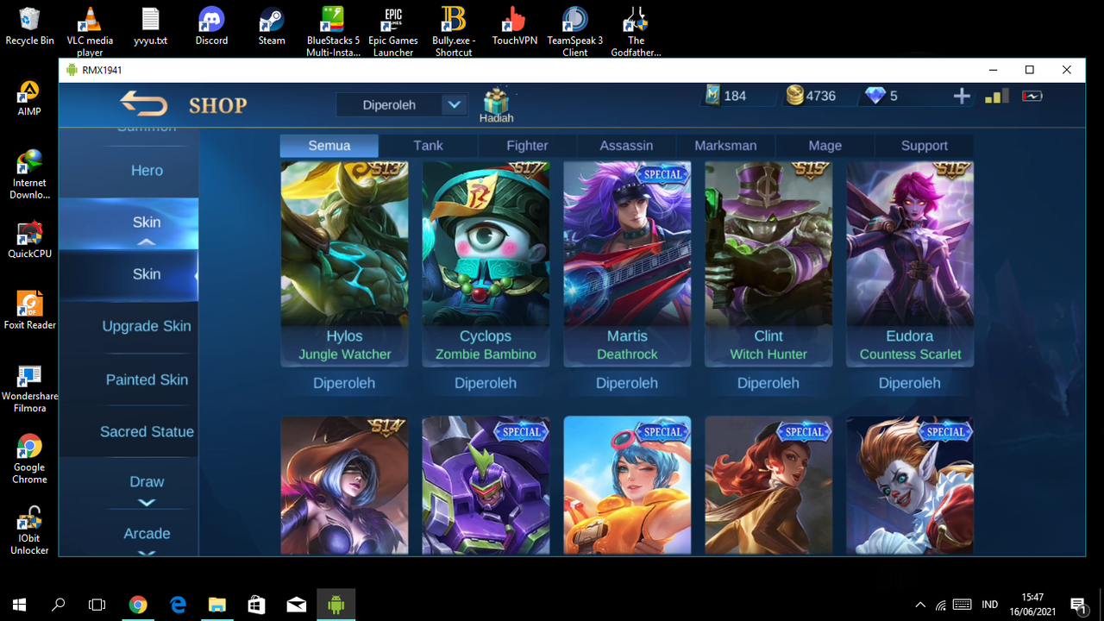The width and height of the screenshot is (1104, 621).
Task: Select the red-haired girl Special skin
Action: pyautogui.click(x=768, y=486)
